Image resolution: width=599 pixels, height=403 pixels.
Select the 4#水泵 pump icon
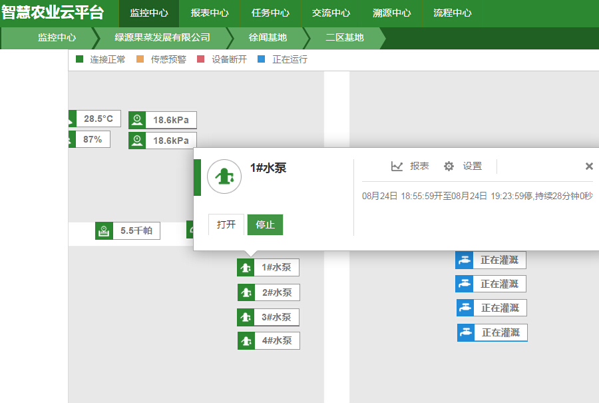pos(246,340)
